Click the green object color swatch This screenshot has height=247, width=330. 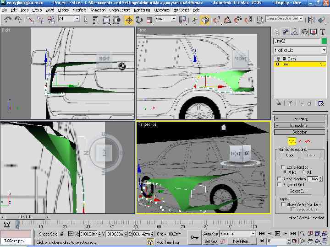pos(324,41)
